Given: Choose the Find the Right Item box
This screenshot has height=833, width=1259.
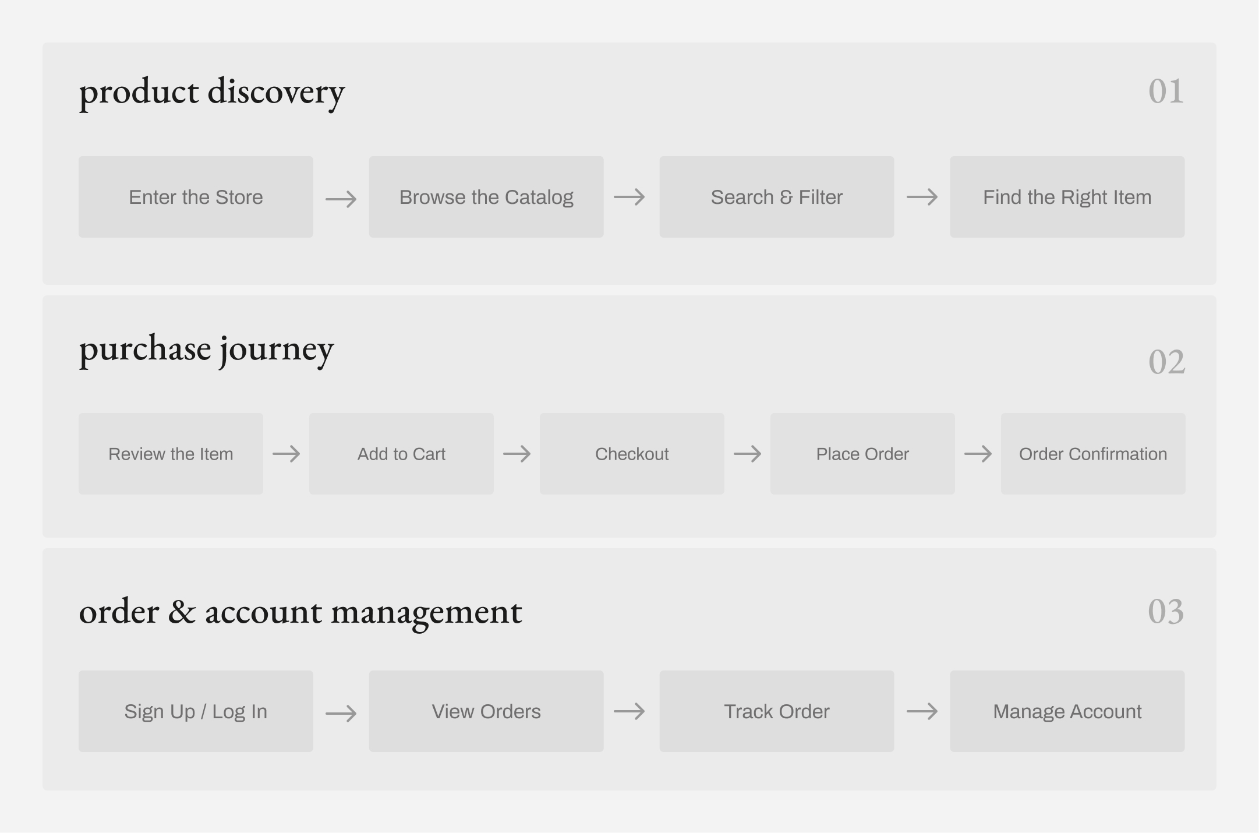Looking at the screenshot, I should coord(1067,197).
